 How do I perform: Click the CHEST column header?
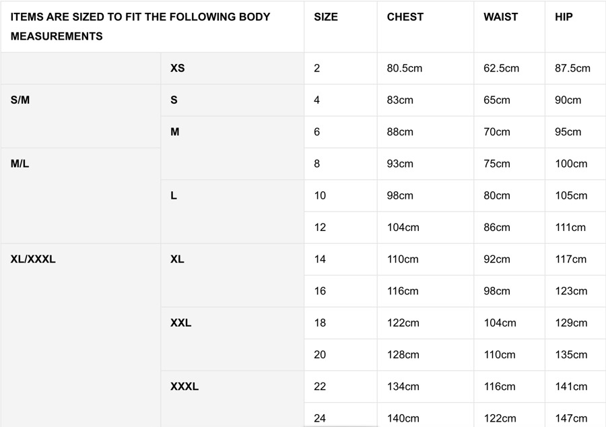(x=405, y=17)
